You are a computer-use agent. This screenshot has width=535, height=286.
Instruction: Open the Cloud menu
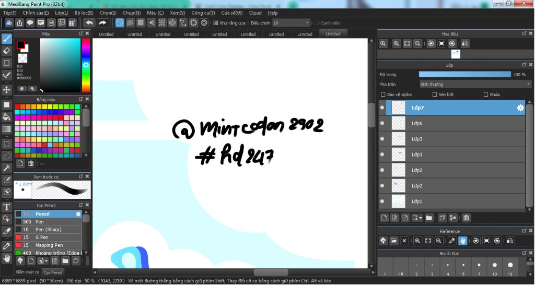255,13
